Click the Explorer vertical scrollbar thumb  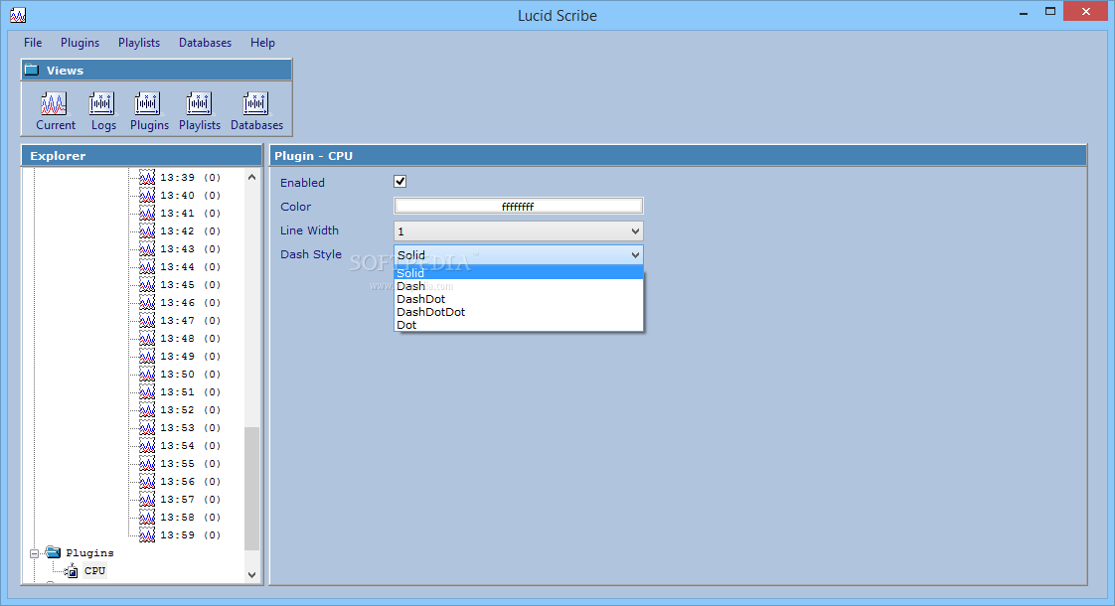click(251, 489)
